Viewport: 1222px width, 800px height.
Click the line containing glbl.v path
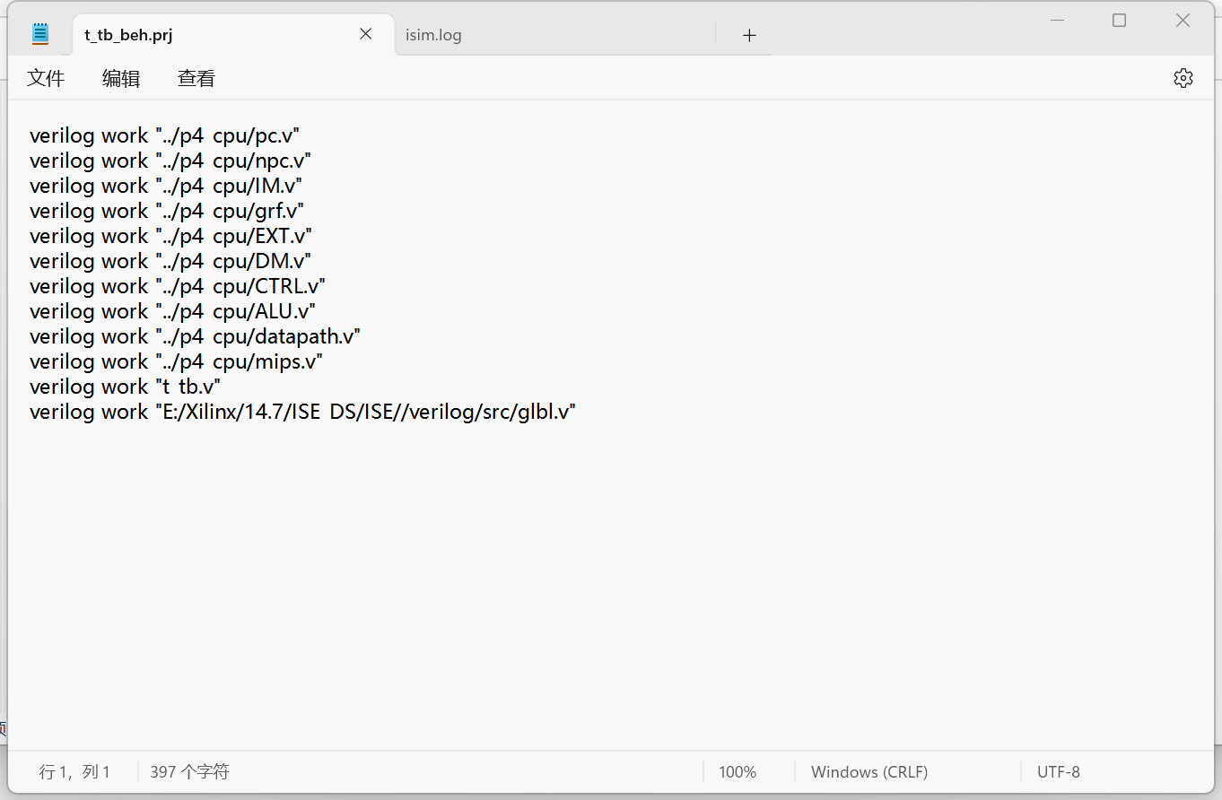point(302,412)
